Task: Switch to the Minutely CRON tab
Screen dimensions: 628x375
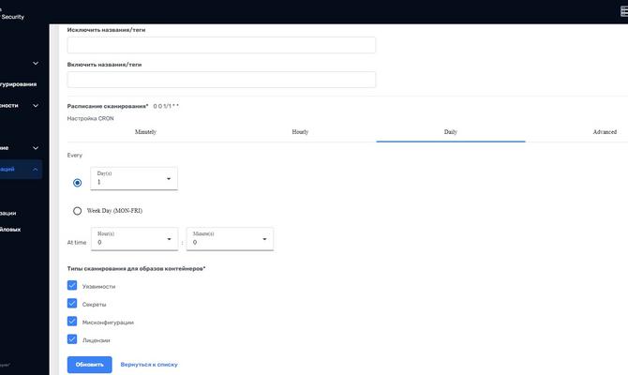Action: tap(145, 132)
